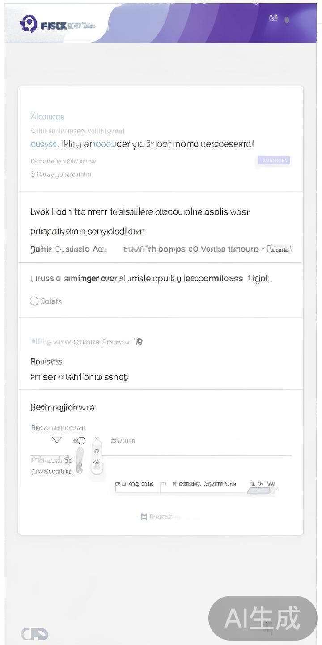Click the first cell in the bottom table row

click(x=137, y=485)
